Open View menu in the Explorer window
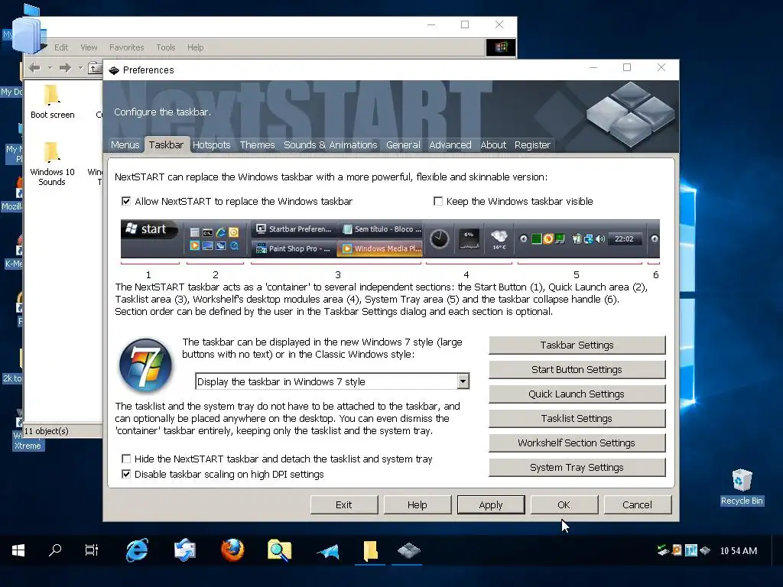The height and width of the screenshot is (587, 783). pyautogui.click(x=89, y=47)
